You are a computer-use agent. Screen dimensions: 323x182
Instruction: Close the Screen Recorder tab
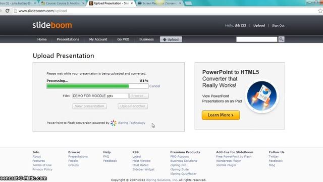(x=180, y=4)
